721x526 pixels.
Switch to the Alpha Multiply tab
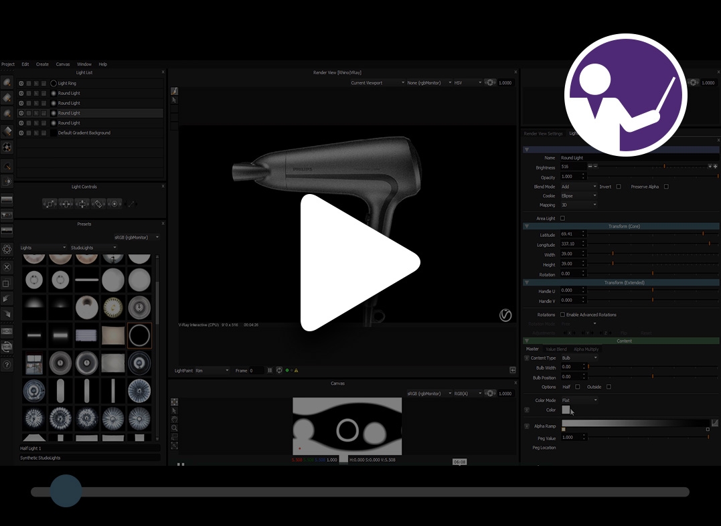point(586,349)
